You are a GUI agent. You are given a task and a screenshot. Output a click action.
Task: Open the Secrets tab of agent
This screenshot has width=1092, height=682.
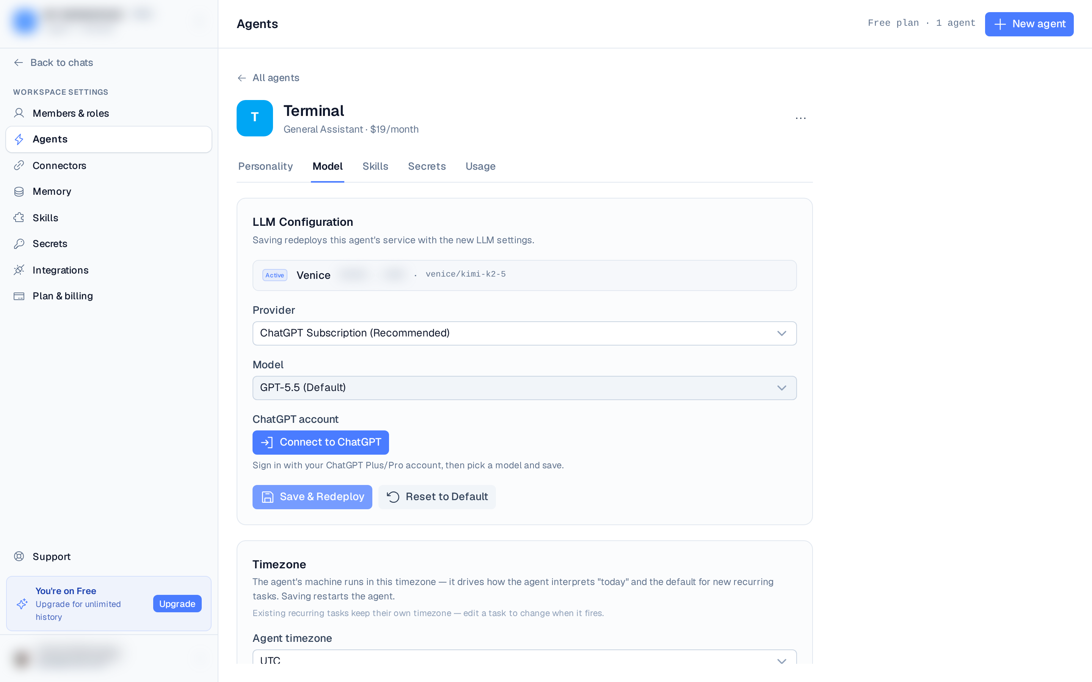click(427, 166)
